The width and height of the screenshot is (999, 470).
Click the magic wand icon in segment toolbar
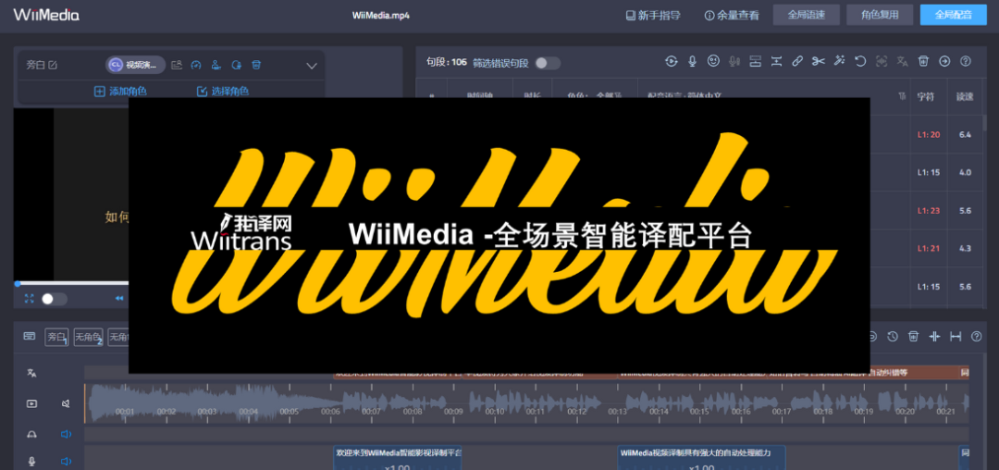[840, 62]
